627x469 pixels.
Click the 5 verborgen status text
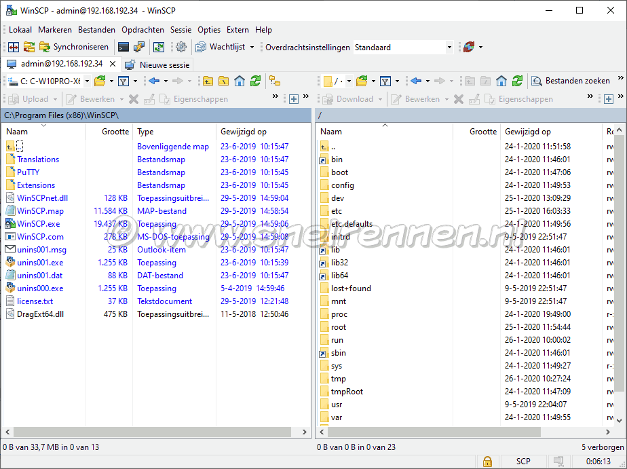(602, 447)
